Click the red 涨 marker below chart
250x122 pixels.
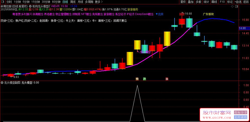pyautogui.click(x=167, y=79)
